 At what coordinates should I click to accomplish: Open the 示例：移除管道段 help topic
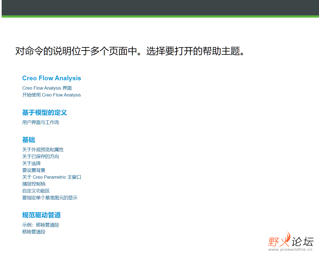click(x=41, y=225)
